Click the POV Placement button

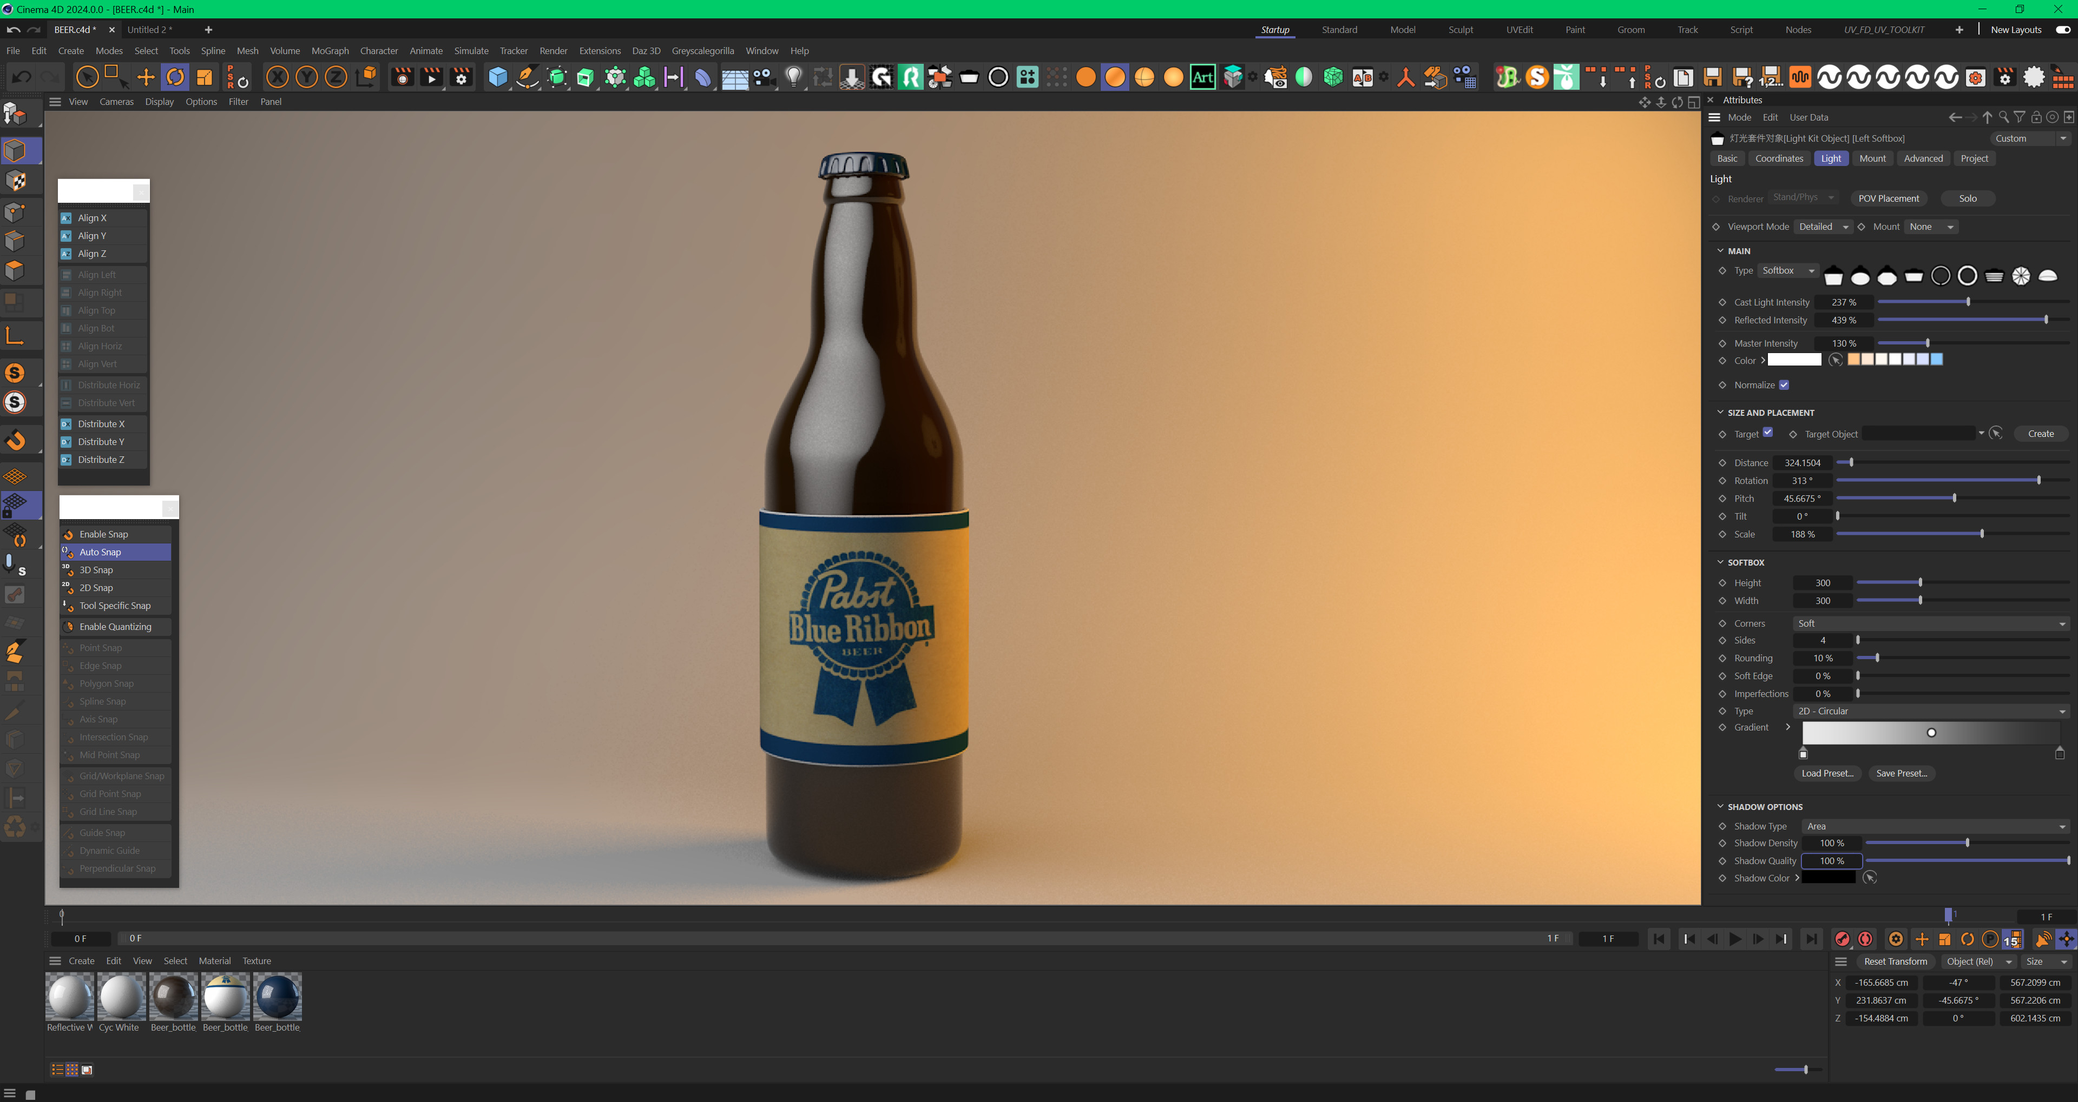[1889, 198]
